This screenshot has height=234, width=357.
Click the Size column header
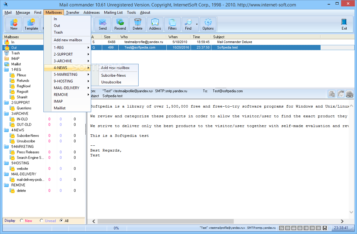(110, 37)
